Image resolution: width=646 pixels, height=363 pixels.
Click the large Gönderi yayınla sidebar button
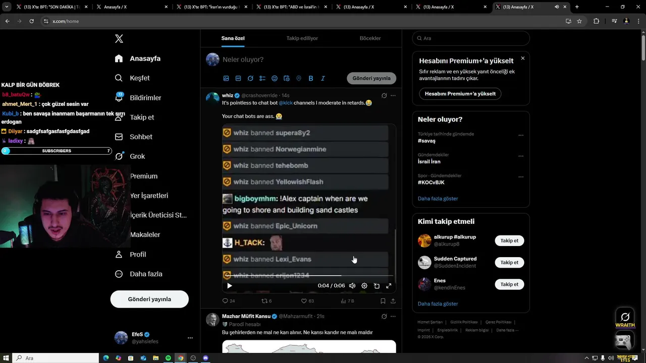click(149, 299)
